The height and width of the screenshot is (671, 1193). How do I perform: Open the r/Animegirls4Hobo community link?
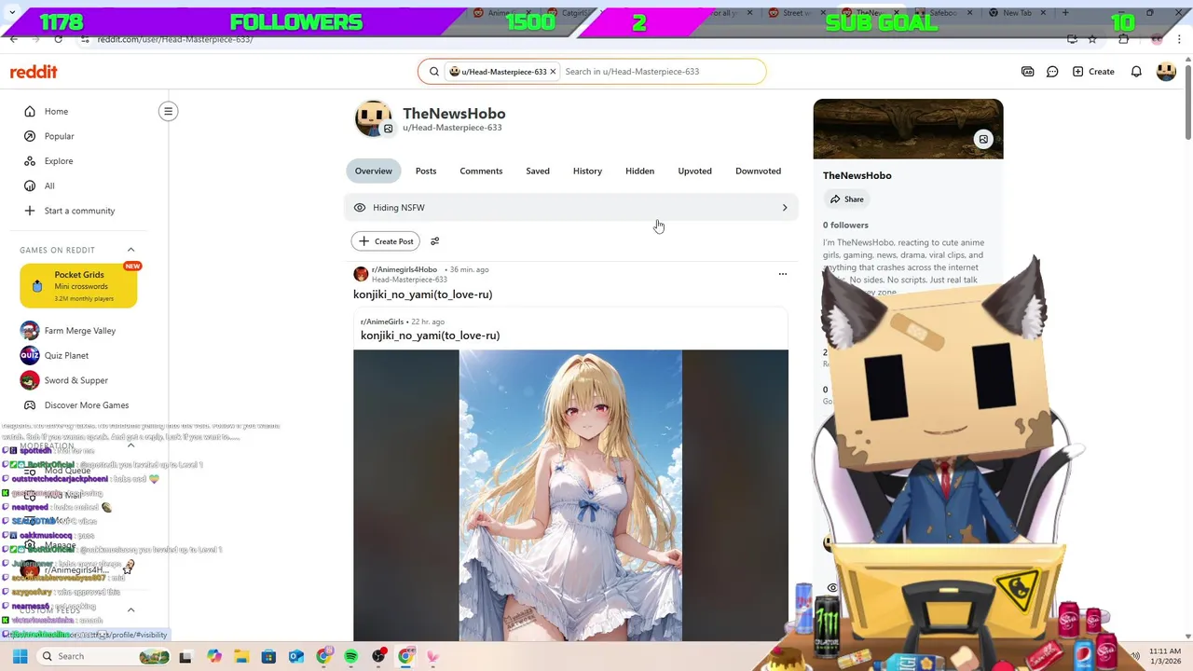click(x=405, y=269)
